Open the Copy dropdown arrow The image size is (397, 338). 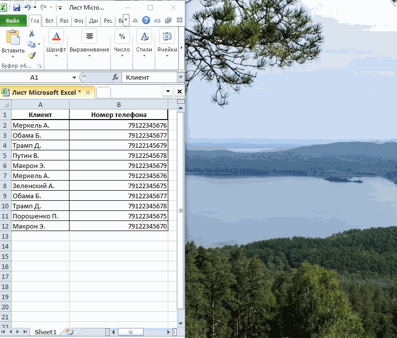click(x=39, y=44)
